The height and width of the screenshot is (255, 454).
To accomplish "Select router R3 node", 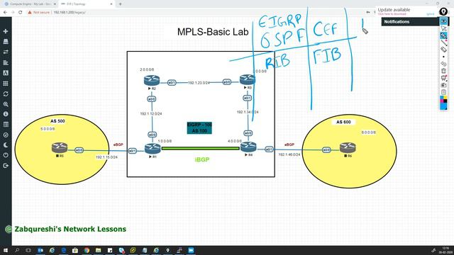I will (248, 80).
